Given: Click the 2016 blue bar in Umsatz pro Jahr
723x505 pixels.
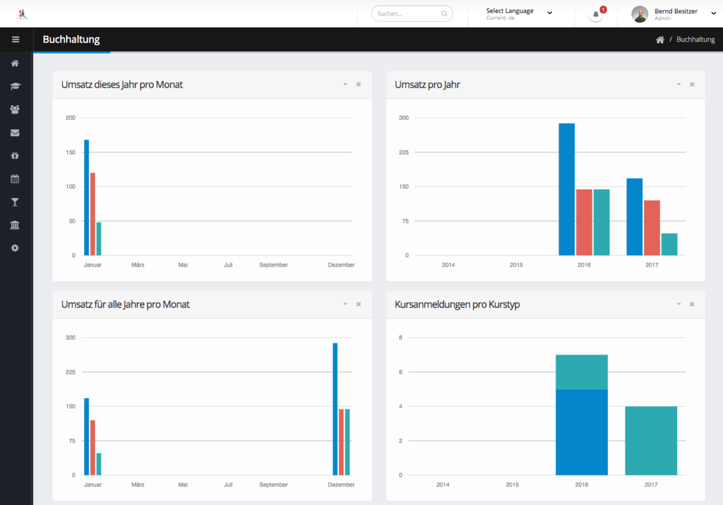Looking at the screenshot, I should 566,189.
